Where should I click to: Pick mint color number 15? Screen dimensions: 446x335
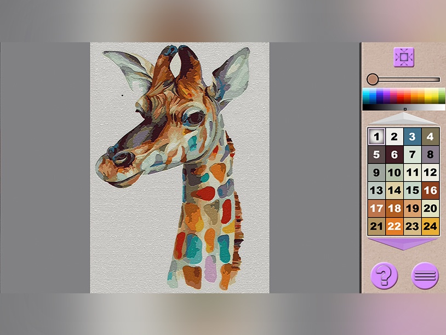coord(412,190)
